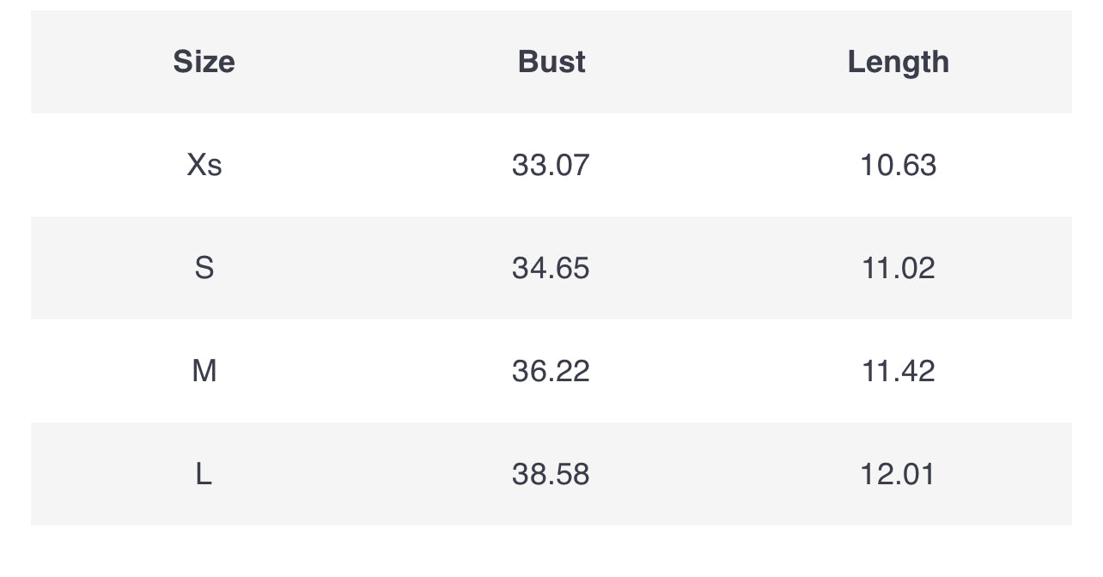
Task: Select the white M measurements row
Action: [378, 371]
